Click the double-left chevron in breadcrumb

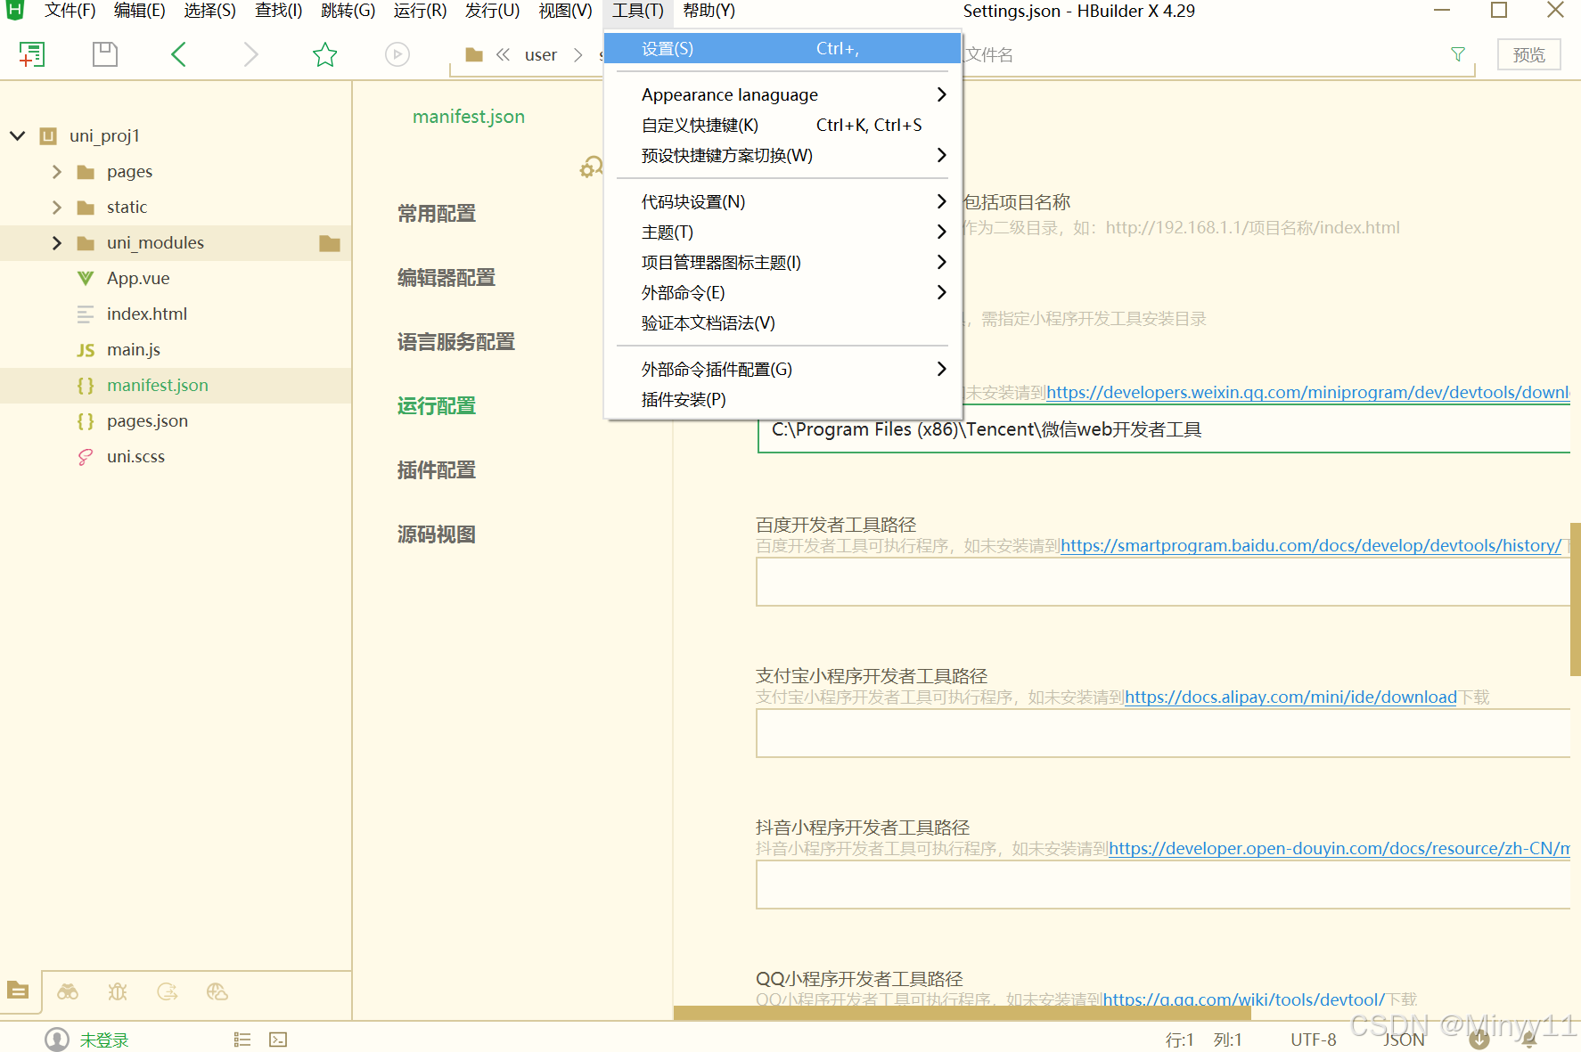[503, 55]
